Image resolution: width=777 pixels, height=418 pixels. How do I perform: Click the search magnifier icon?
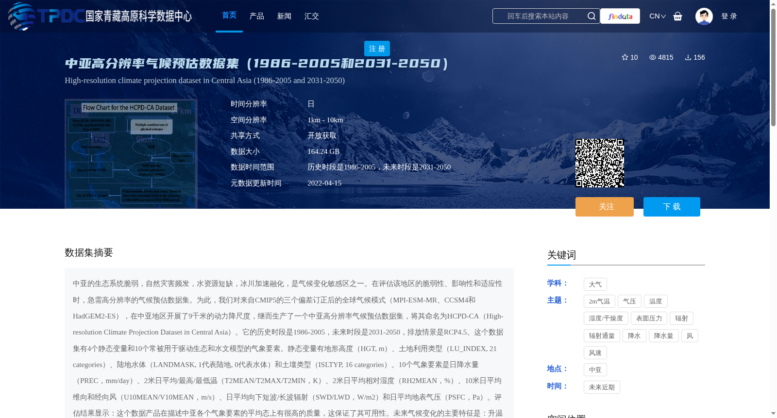591,16
